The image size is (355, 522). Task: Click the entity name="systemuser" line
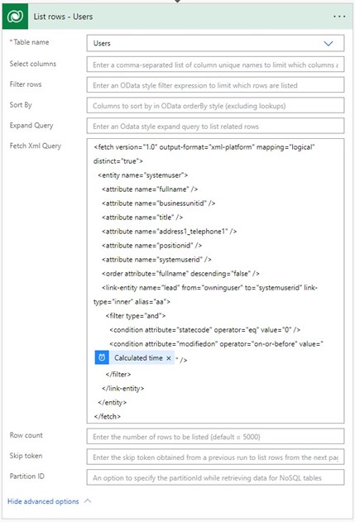[x=143, y=175]
